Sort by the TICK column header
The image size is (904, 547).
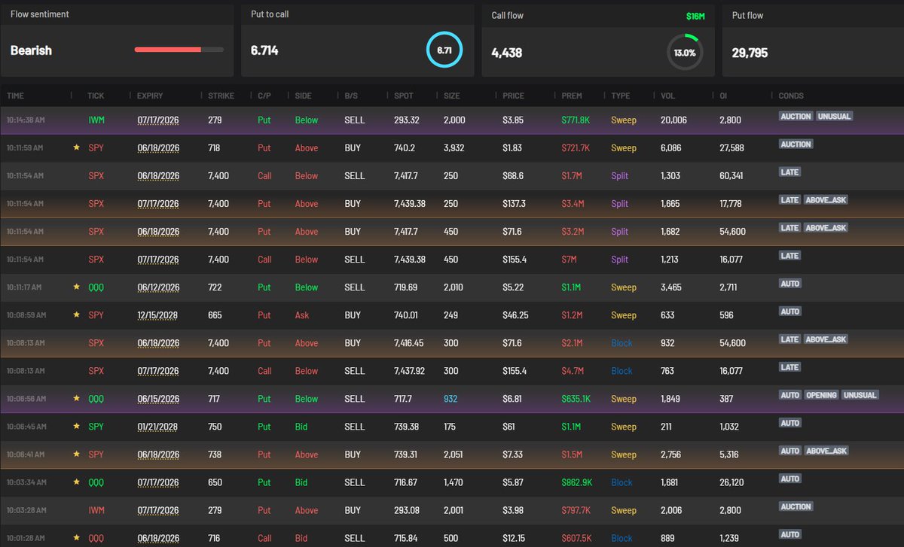coord(96,96)
